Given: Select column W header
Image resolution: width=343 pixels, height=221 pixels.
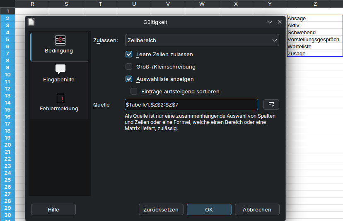Looking at the screenshot, I should 202,4.
